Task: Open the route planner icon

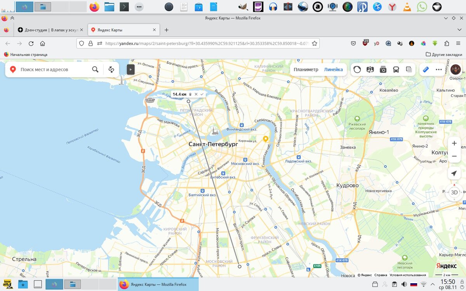Action: [111, 69]
